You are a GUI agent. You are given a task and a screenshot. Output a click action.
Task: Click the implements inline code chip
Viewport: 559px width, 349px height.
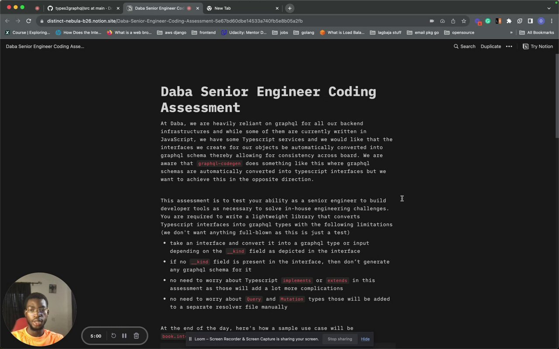tap(297, 281)
